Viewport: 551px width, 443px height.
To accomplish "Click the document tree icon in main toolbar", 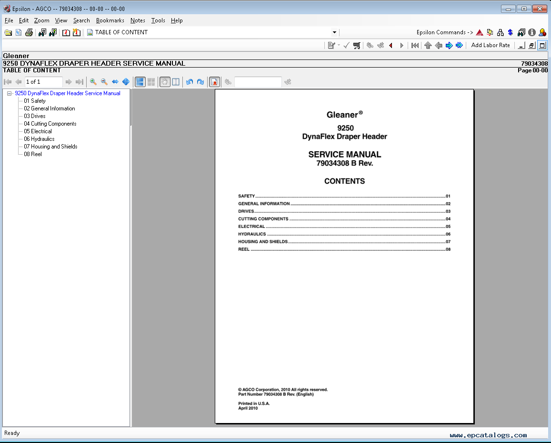I will point(19,33).
